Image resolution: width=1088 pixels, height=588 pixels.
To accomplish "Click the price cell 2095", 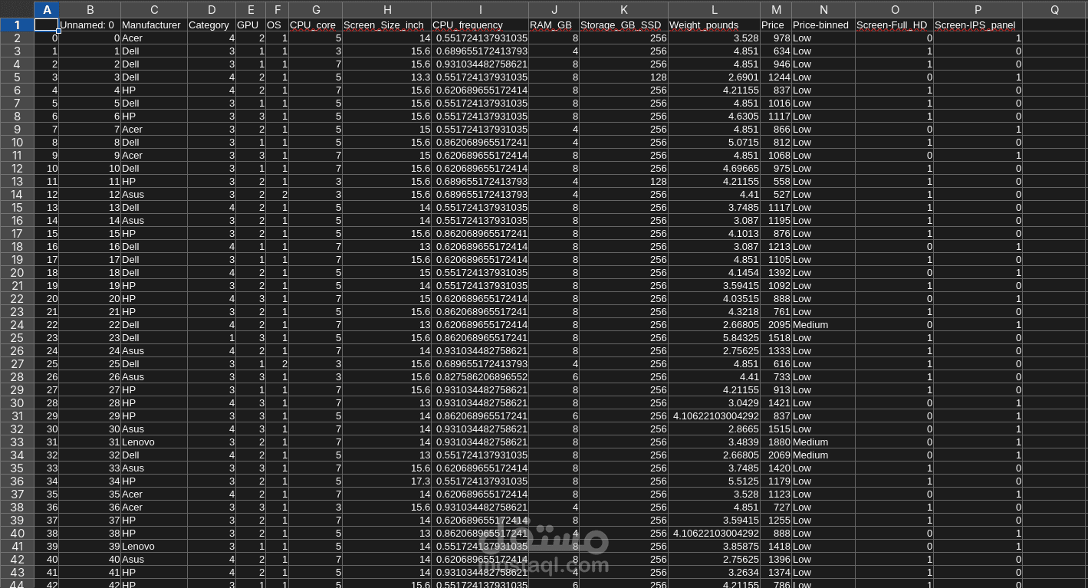I will pyautogui.click(x=776, y=324).
